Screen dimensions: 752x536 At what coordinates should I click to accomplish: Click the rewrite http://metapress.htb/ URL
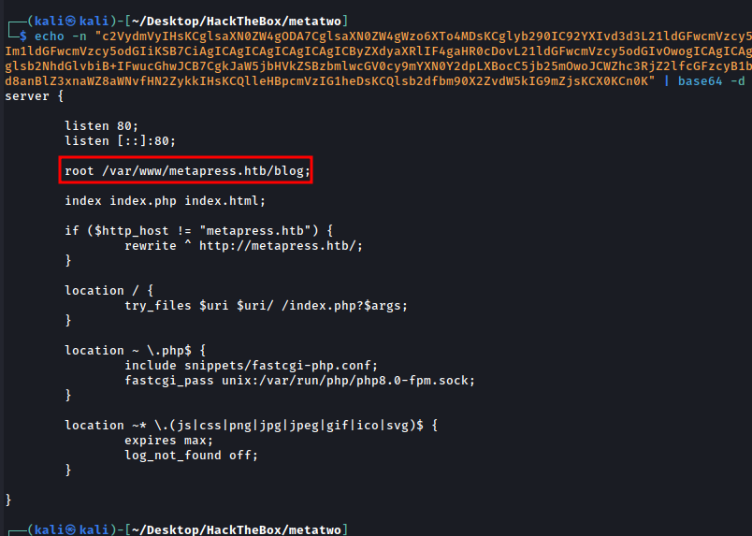pos(281,245)
